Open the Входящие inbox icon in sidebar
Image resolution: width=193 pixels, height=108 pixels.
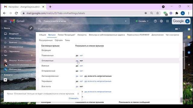click(5, 34)
